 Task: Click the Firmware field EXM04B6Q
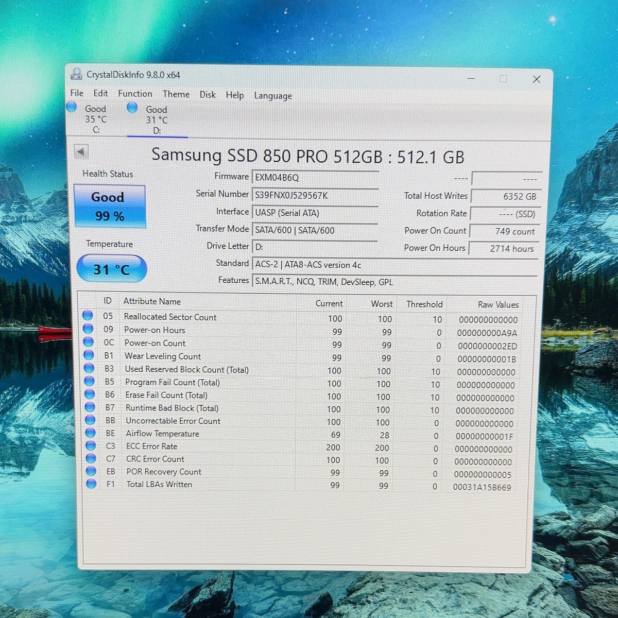[x=315, y=178]
